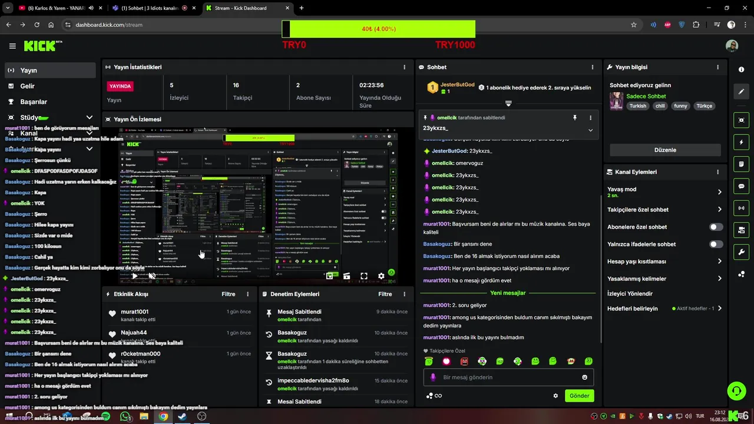
Task: Expand the Stüdyo sidebar section
Action: [x=90, y=118]
